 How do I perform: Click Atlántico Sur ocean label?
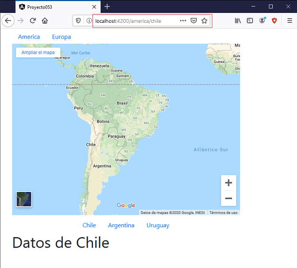(211, 150)
